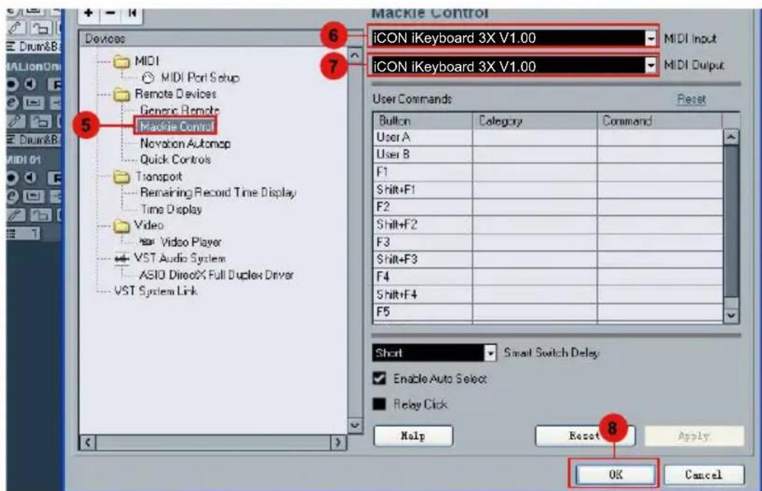Click the User Commands table scrollbar thumb

(731, 221)
